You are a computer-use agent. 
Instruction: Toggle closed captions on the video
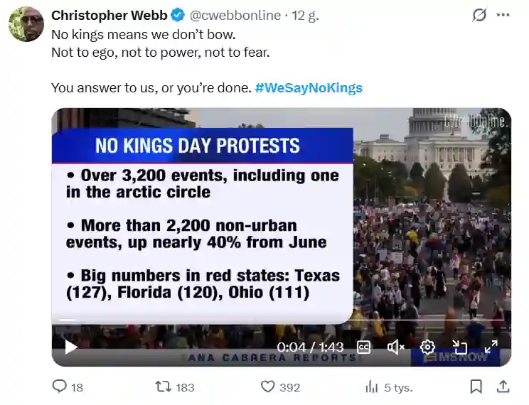point(363,347)
